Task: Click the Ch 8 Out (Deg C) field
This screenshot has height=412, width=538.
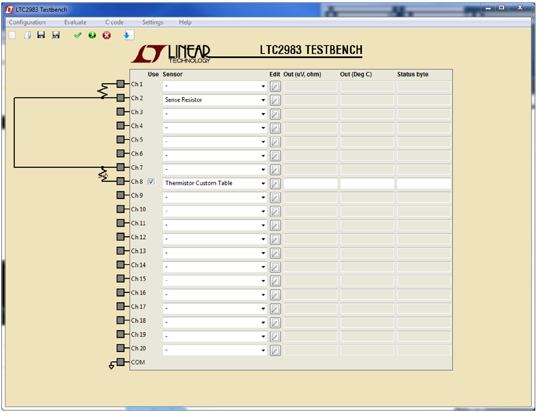Action: pyautogui.click(x=367, y=184)
